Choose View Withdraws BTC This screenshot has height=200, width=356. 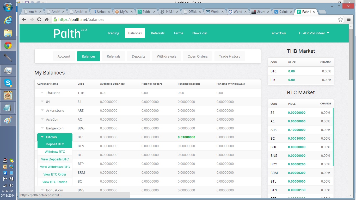tap(55, 167)
